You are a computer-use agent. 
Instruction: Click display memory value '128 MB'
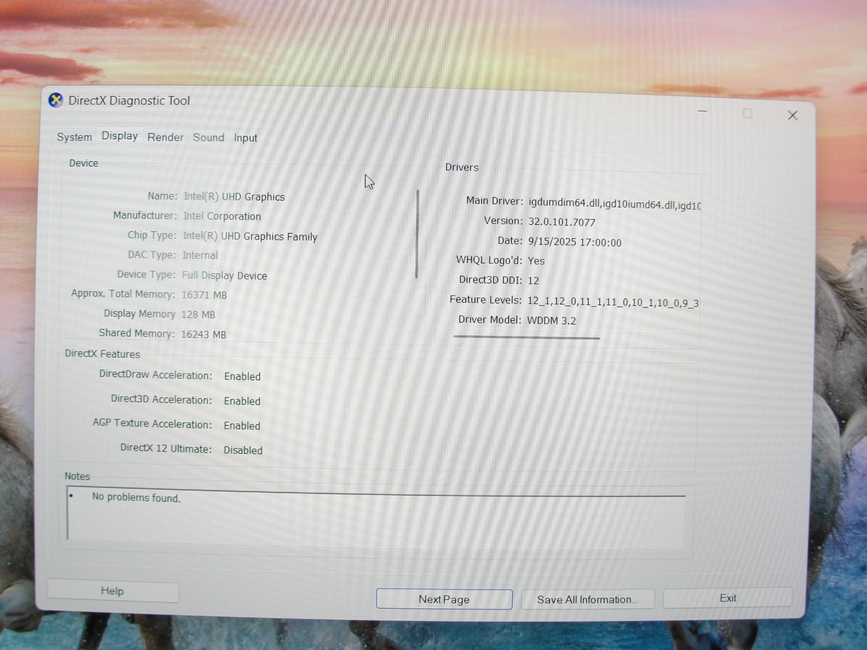click(x=198, y=315)
